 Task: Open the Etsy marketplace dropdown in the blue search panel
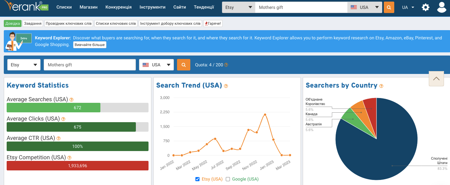[x=24, y=65]
